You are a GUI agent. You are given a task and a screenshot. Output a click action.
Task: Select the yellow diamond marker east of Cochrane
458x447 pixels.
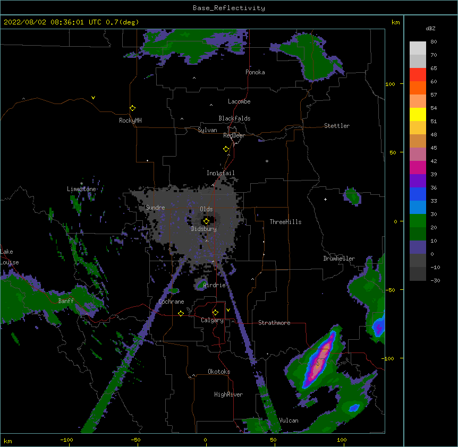(181, 313)
